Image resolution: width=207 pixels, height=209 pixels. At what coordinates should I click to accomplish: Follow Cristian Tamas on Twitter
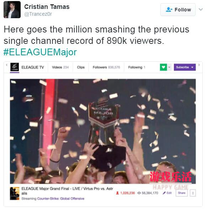(178, 10)
